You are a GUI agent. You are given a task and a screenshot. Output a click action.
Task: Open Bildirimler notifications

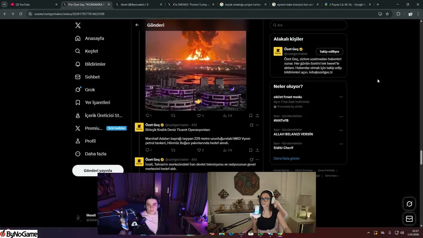90,64
